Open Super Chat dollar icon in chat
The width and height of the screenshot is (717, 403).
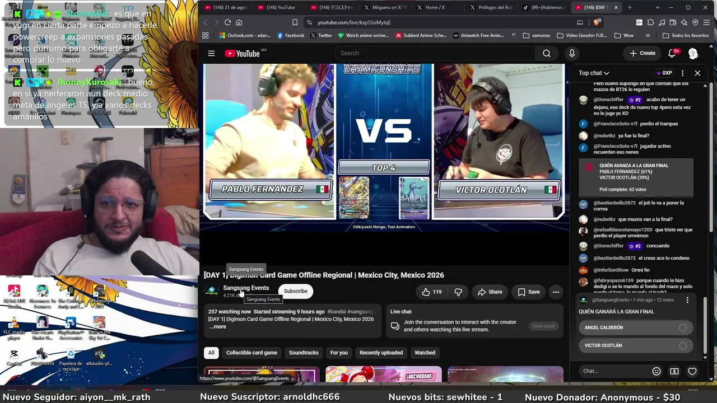click(674, 371)
